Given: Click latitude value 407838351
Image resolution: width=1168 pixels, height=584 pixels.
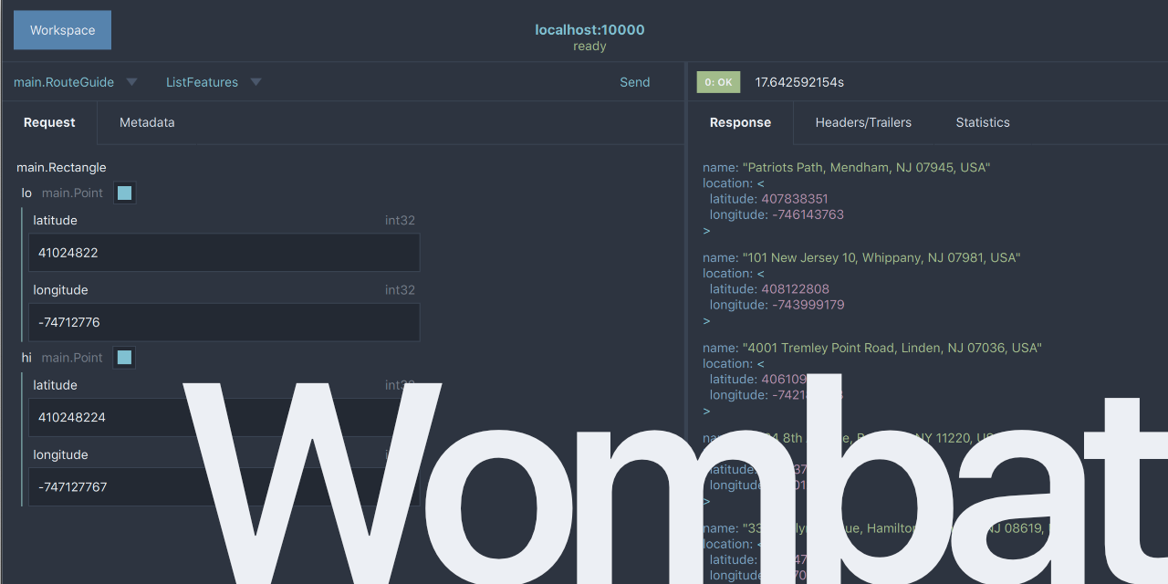Looking at the screenshot, I should 795,199.
